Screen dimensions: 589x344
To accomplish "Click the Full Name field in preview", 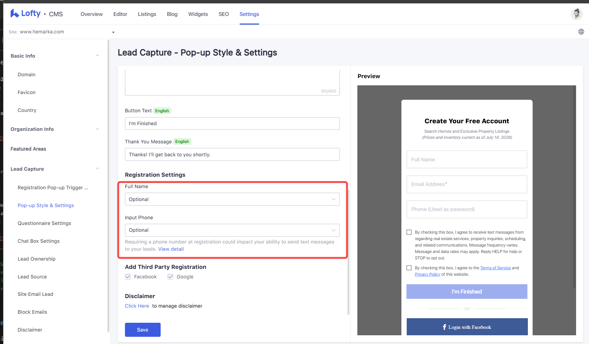I will point(467,159).
